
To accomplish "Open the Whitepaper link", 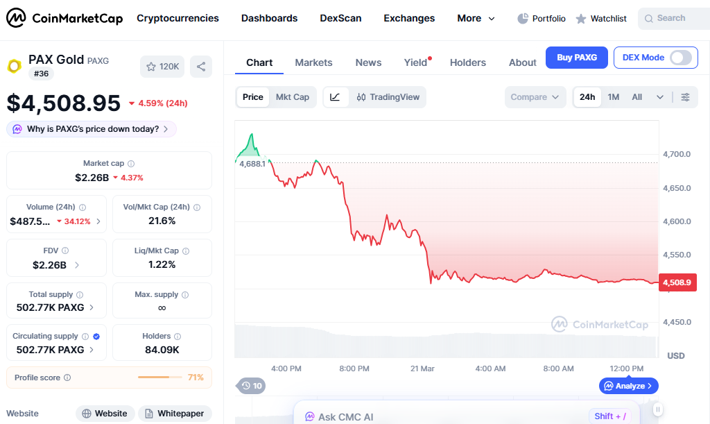I will pyautogui.click(x=175, y=413).
